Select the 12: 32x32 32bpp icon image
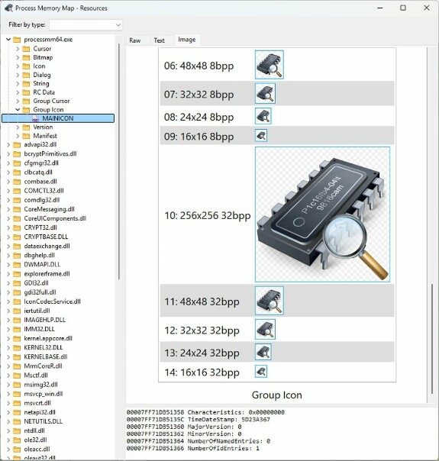 (265, 329)
